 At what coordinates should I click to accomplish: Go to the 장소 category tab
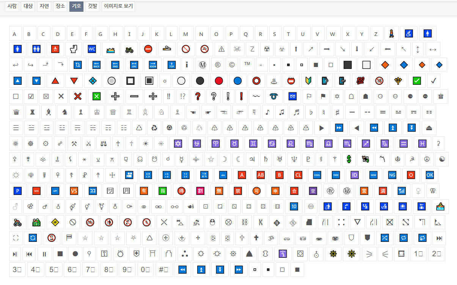tap(60, 6)
